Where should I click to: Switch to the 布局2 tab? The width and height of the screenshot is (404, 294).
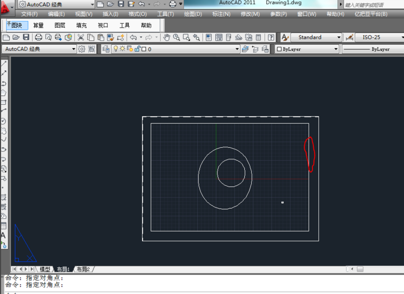[83, 269]
